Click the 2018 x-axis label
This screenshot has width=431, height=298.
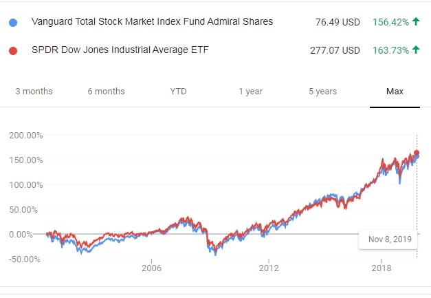point(381,267)
